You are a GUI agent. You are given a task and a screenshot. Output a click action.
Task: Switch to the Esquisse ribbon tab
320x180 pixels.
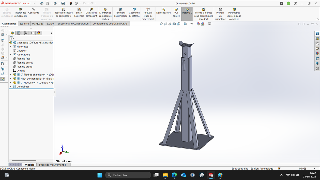pyautogui.click(x=24, y=23)
